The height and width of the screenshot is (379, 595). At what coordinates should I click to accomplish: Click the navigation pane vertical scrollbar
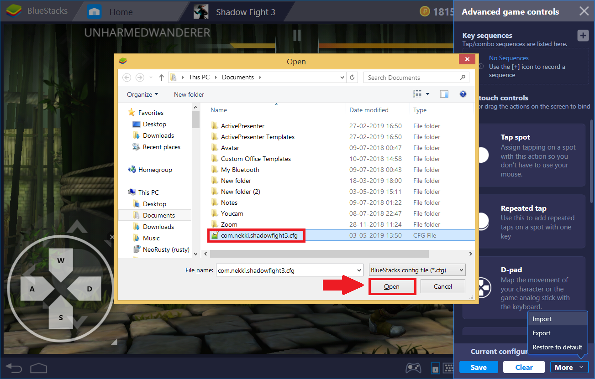[195, 120]
